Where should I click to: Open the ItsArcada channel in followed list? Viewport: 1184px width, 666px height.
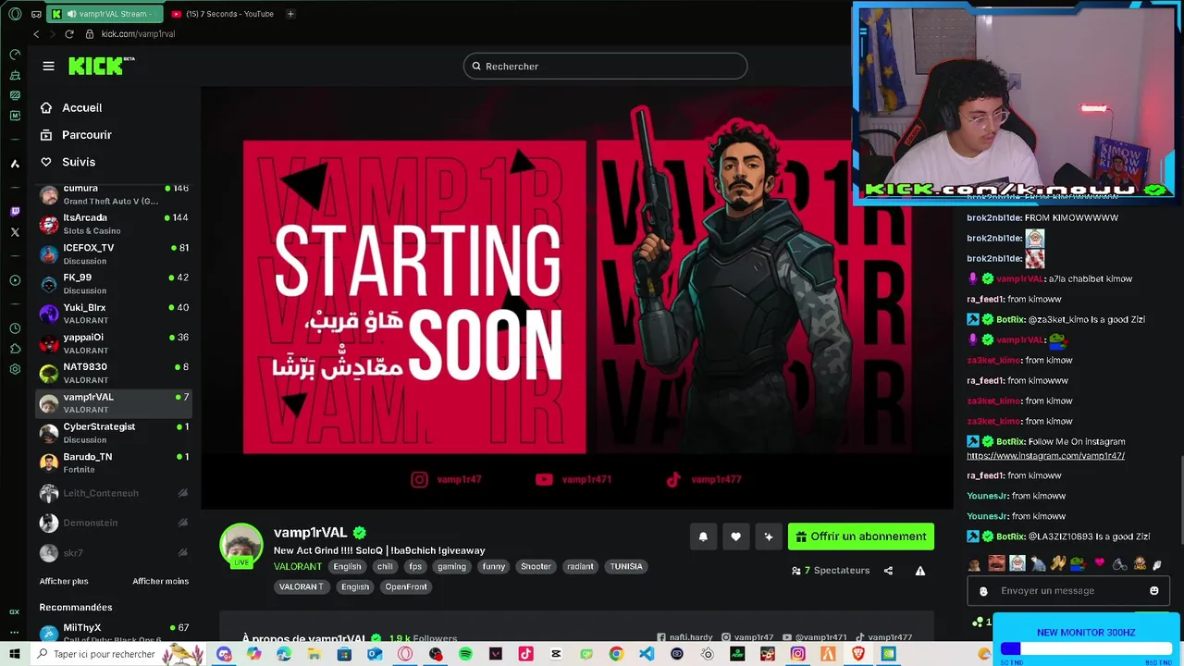(x=114, y=224)
